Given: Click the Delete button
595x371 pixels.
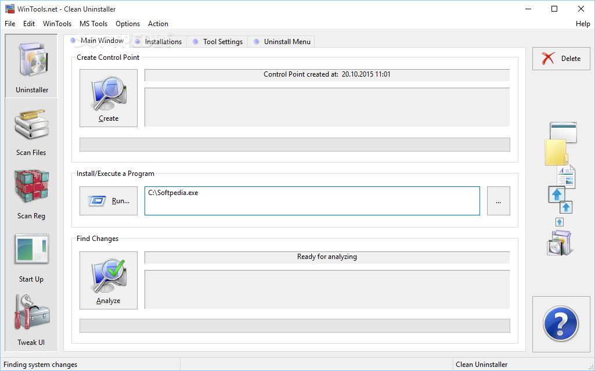Looking at the screenshot, I should (561, 59).
